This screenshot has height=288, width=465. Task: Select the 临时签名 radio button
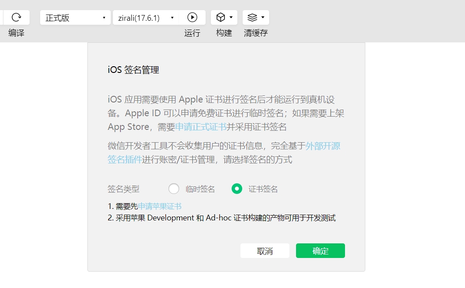174,189
